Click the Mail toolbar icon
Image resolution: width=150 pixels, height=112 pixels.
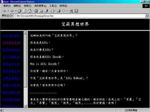point(52,11)
